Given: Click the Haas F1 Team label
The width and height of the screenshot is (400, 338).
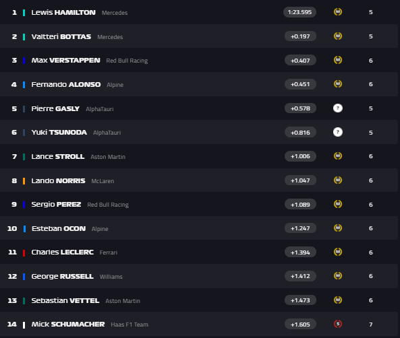Looking at the screenshot, I should click(x=130, y=325).
